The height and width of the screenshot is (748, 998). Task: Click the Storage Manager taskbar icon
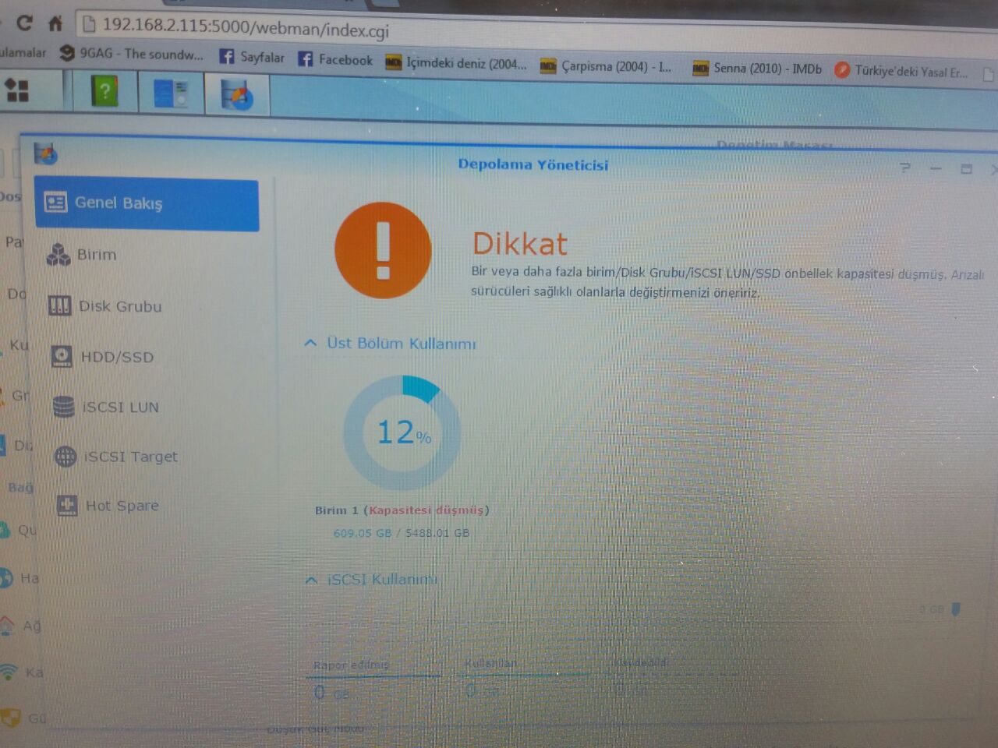coord(236,96)
